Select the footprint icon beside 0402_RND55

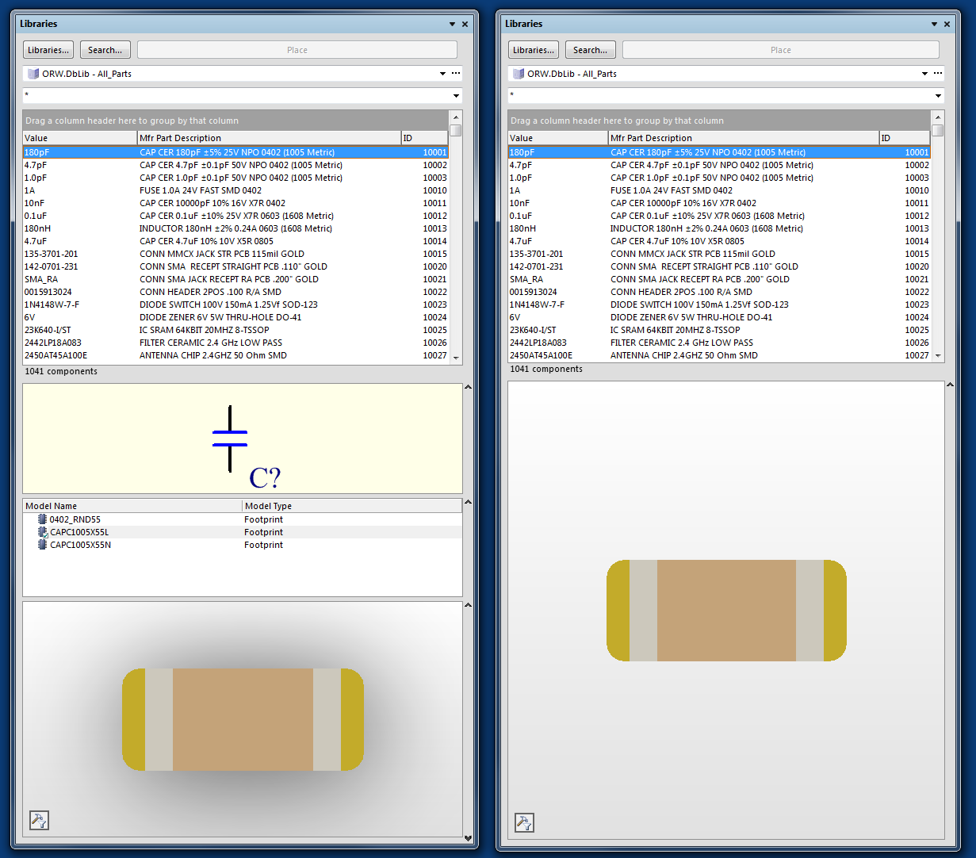pos(41,519)
